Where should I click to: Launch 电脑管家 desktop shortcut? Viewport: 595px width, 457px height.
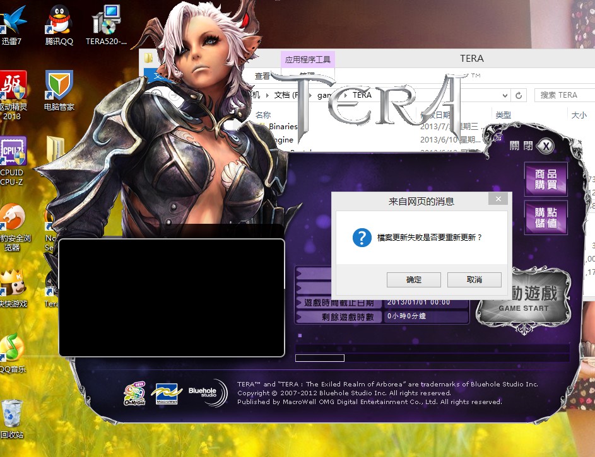(59, 91)
